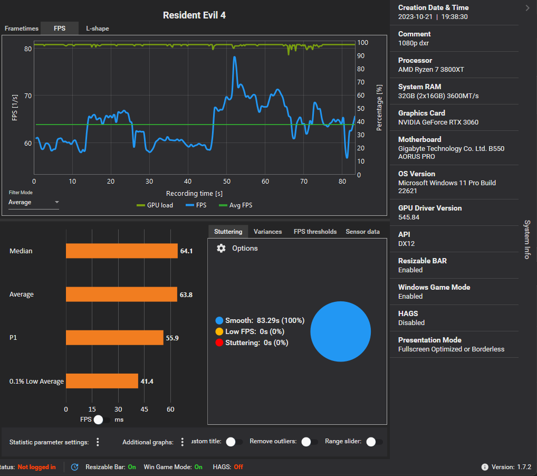Click the P1 value 55.9
537x476 pixels.
172,338
